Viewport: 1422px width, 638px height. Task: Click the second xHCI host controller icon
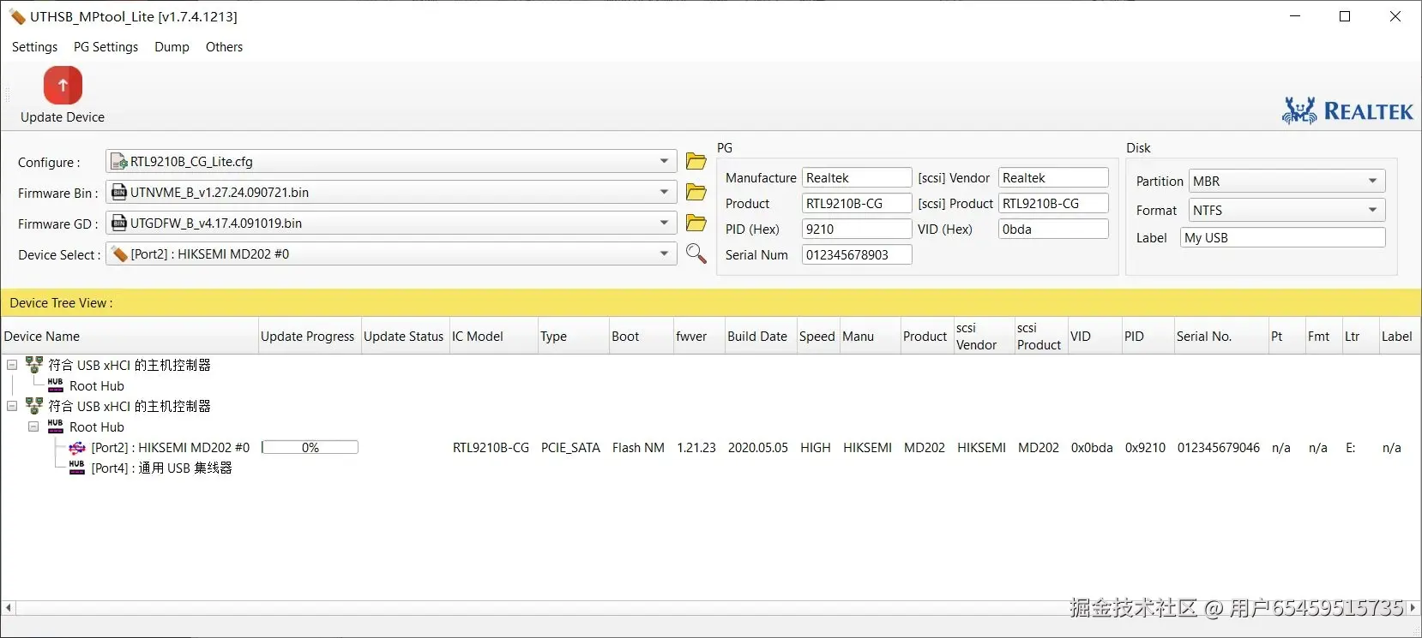(34, 406)
